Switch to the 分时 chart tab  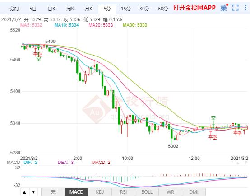tap(14, 9)
